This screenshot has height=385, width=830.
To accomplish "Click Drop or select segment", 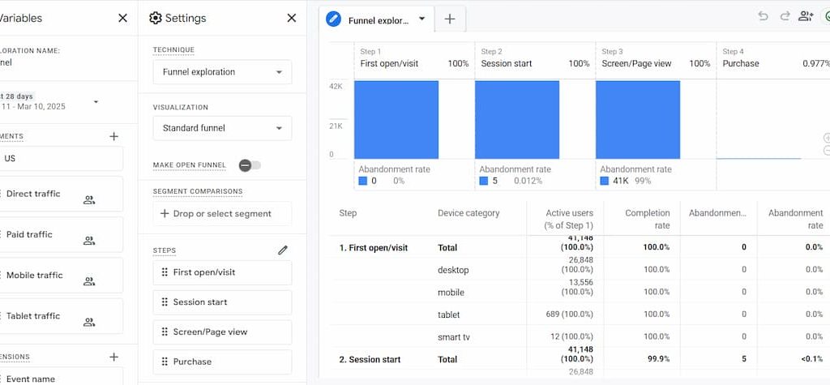I will point(222,214).
